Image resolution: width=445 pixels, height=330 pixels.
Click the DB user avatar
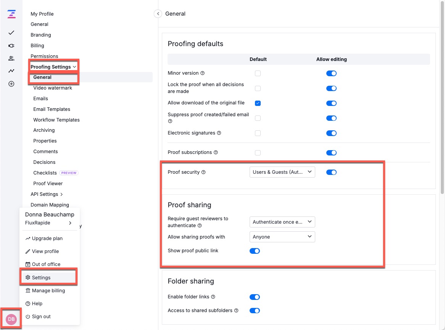[11, 319]
